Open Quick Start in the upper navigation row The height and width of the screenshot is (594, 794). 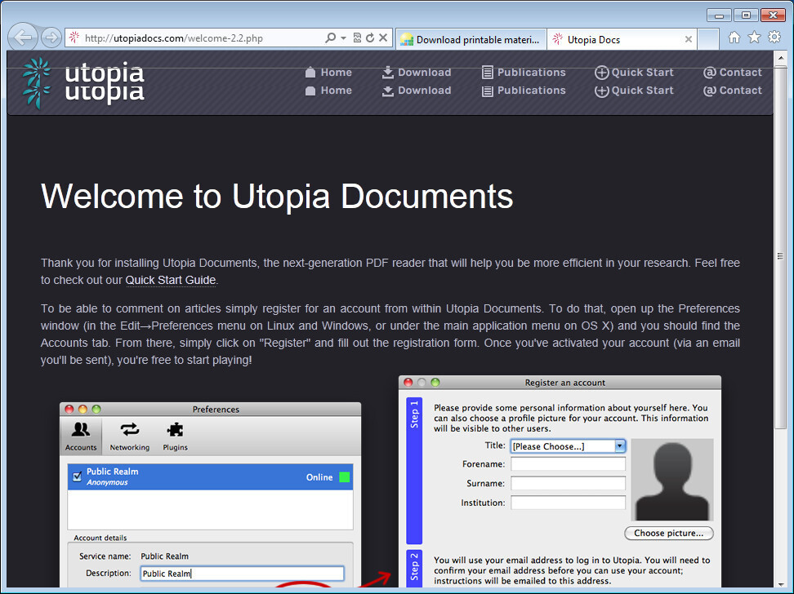pos(634,73)
